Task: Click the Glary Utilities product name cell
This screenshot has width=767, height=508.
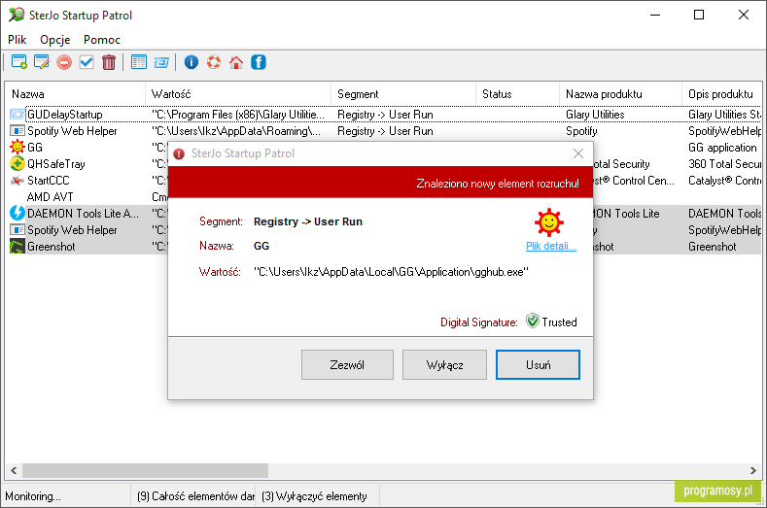Action: [595, 115]
